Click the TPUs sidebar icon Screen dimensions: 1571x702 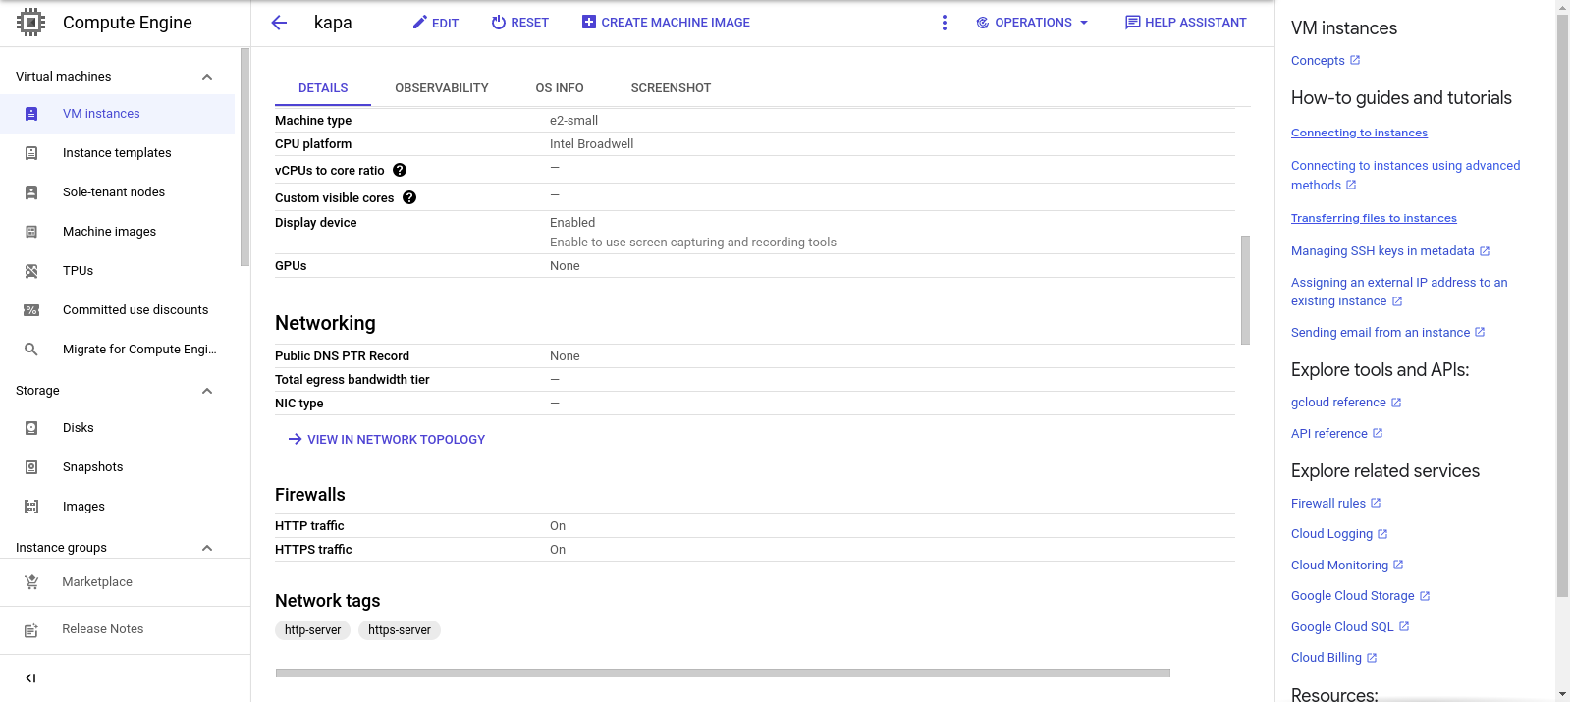tap(31, 271)
